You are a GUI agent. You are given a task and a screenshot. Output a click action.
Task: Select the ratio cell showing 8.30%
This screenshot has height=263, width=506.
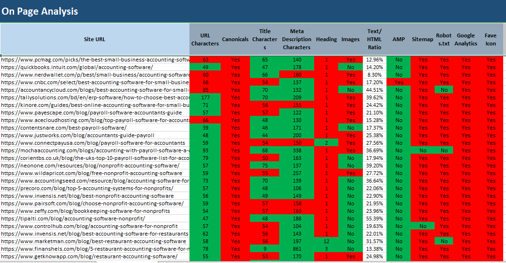[x=375, y=75]
